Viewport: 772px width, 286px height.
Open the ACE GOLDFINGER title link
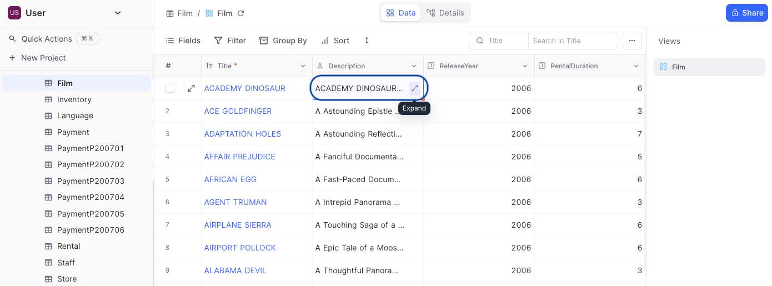[x=238, y=111]
